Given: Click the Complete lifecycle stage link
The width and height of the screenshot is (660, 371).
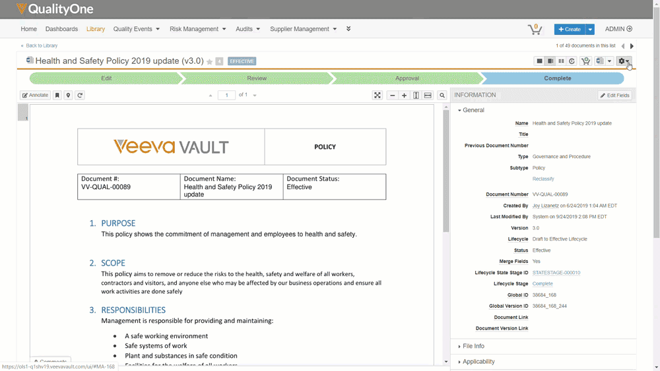Looking at the screenshot, I should (x=542, y=284).
